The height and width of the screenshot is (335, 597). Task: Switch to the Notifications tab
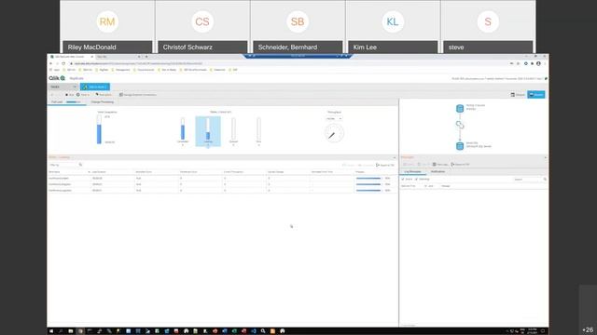click(x=437, y=171)
